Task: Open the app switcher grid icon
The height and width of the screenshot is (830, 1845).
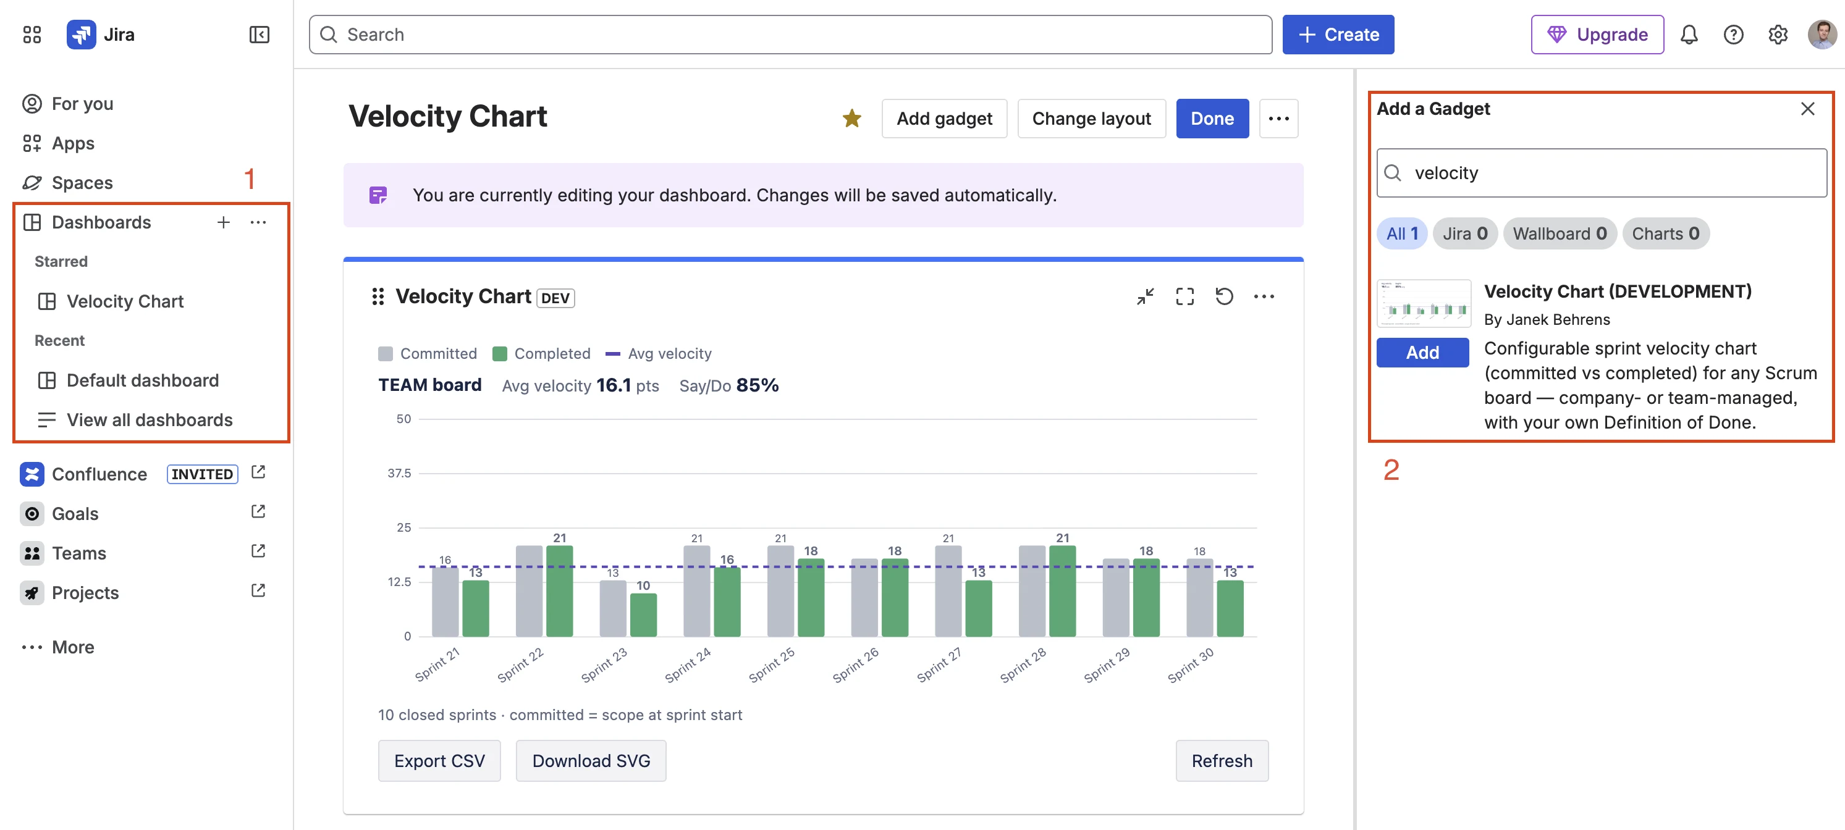Action: point(32,35)
